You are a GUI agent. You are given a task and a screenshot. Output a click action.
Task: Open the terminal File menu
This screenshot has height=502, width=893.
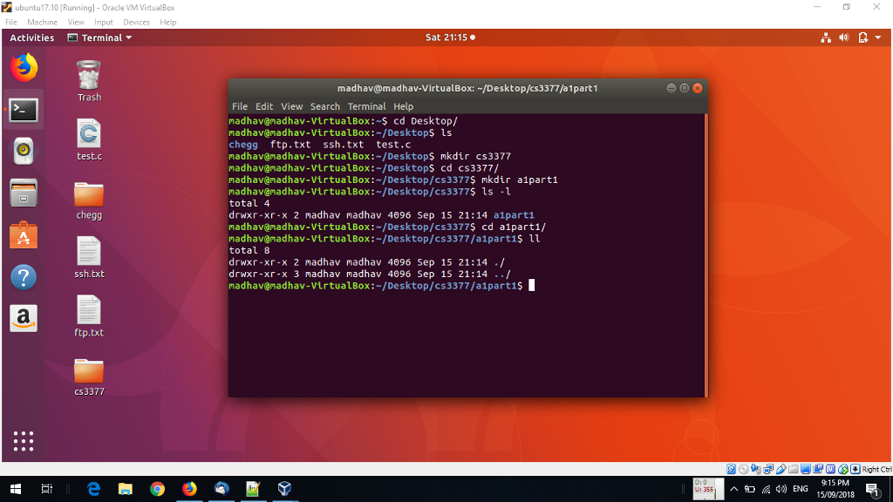pyautogui.click(x=240, y=106)
